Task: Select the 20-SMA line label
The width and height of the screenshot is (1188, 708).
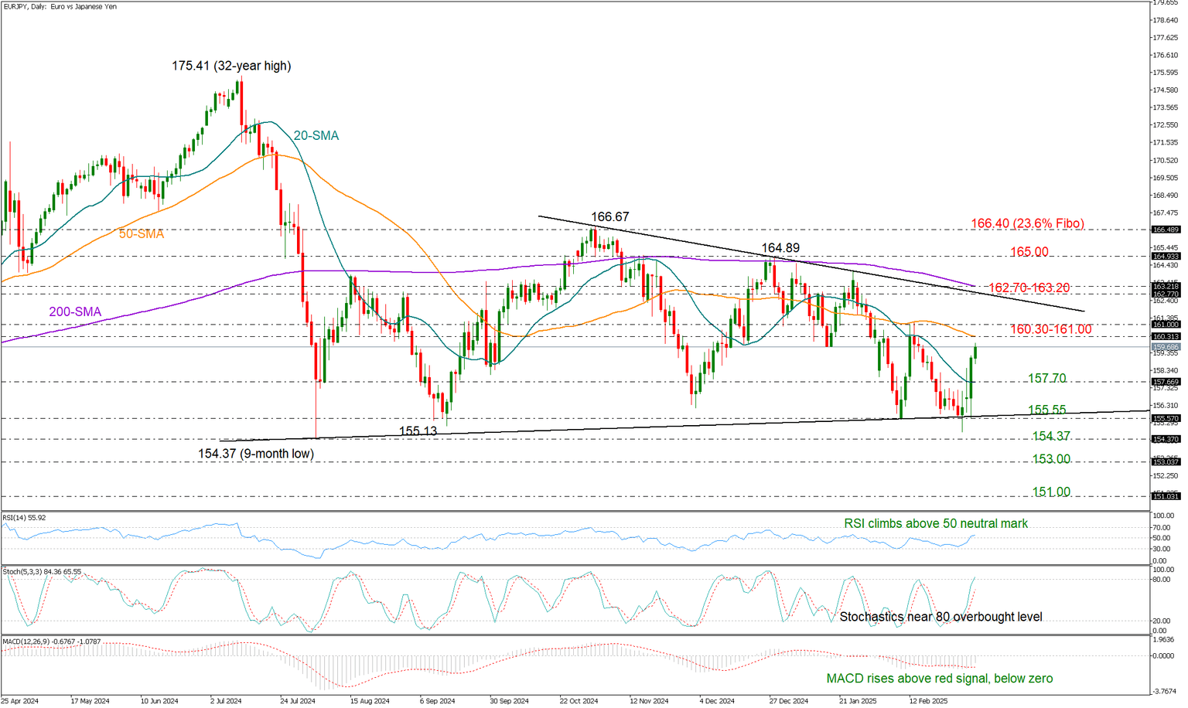Action: click(316, 135)
